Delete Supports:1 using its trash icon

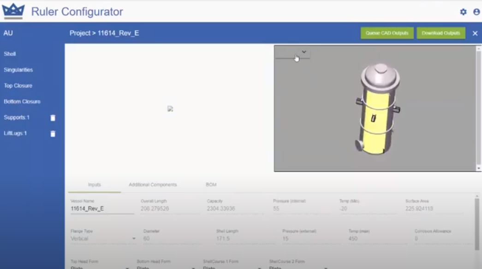pos(53,118)
